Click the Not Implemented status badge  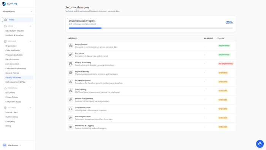[225, 64]
